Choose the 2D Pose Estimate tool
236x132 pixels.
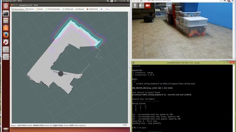(53, 9)
